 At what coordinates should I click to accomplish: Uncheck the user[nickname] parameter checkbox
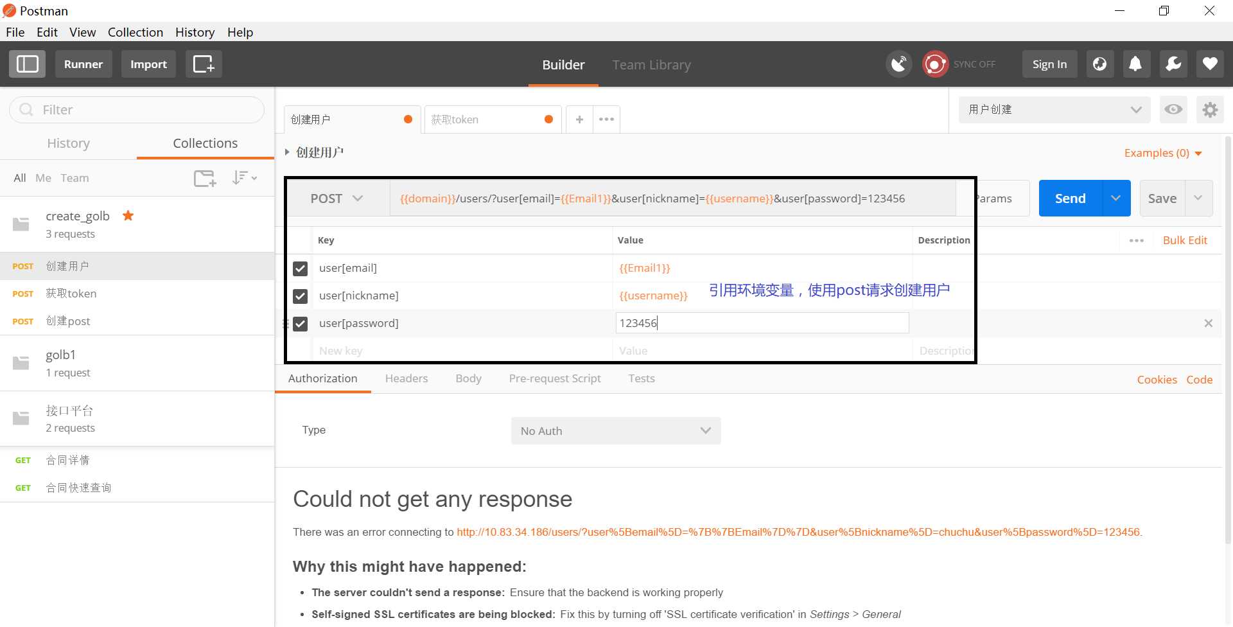300,296
